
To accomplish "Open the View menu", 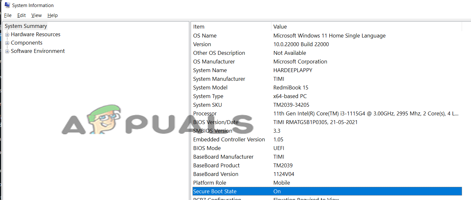I will point(37,15).
